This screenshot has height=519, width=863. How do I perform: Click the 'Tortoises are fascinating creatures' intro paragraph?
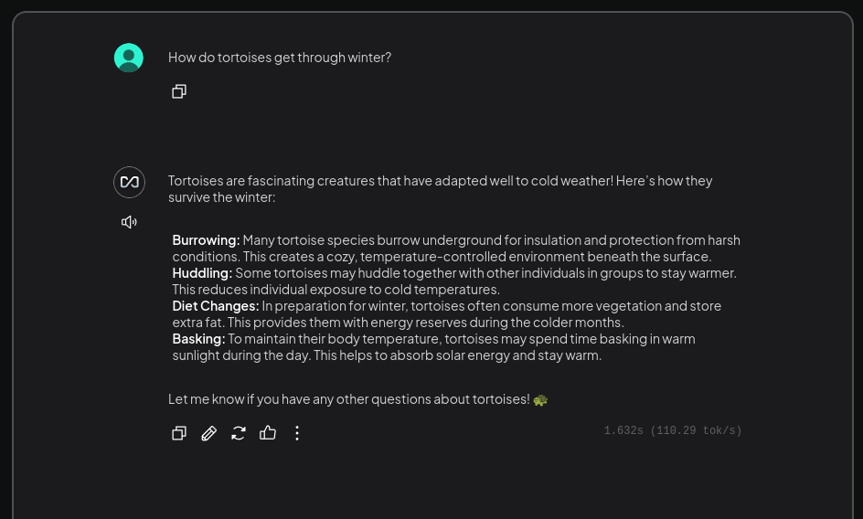[441, 189]
